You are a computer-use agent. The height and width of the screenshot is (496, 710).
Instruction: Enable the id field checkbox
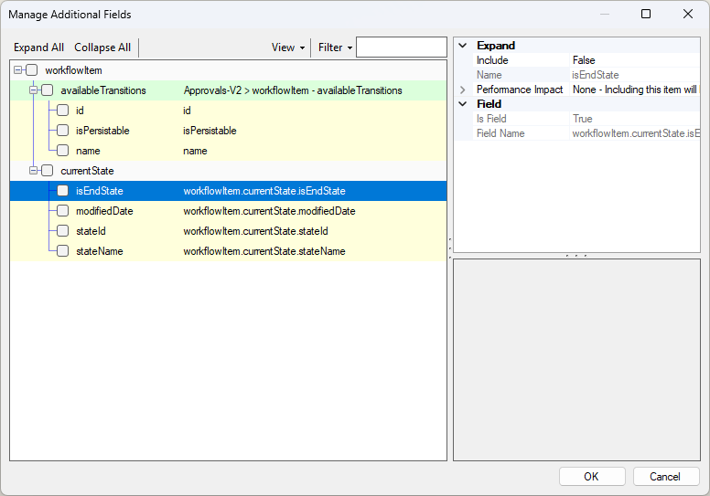62,111
